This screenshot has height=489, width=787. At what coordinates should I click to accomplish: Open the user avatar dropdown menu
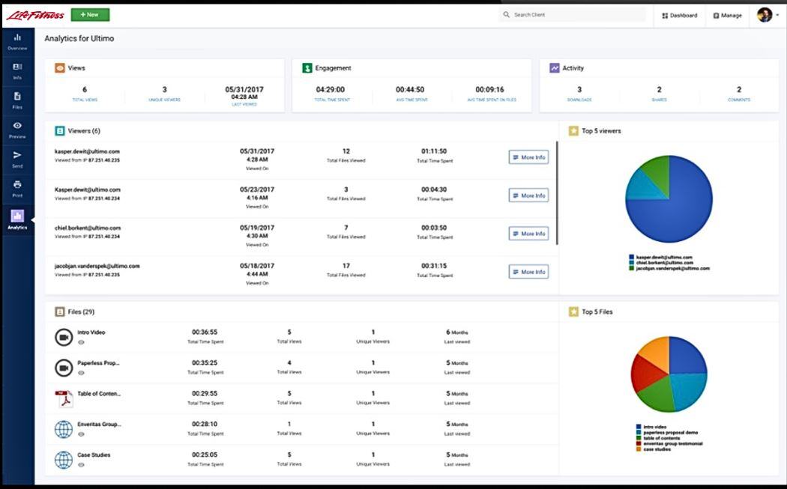(x=768, y=15)
